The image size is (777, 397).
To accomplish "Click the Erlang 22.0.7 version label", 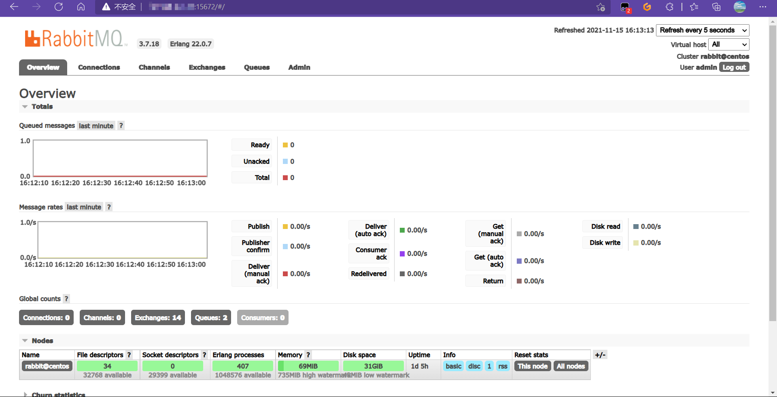I will (x=191, y=44).
